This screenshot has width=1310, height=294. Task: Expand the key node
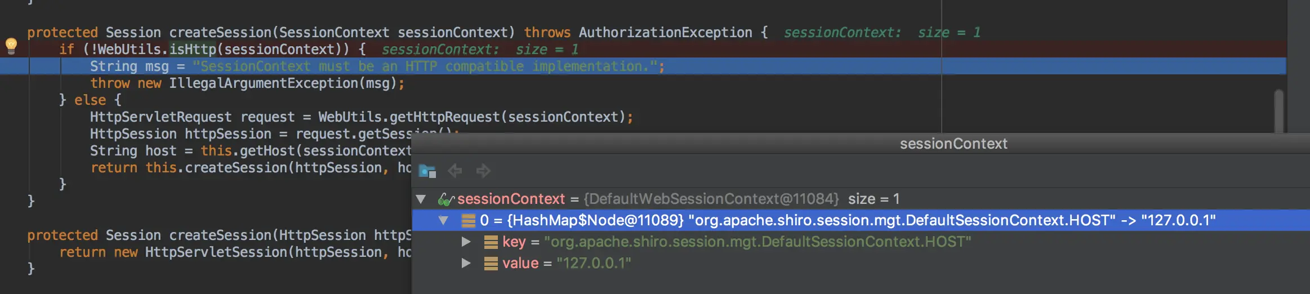click(x=466, y=242)
